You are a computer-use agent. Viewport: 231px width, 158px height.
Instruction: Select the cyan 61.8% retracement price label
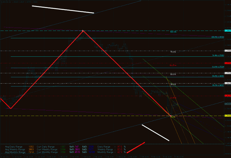click(x=218, y=67)
